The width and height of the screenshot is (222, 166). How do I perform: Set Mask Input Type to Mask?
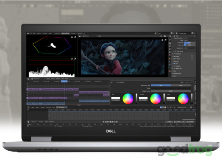click(181, 85)
